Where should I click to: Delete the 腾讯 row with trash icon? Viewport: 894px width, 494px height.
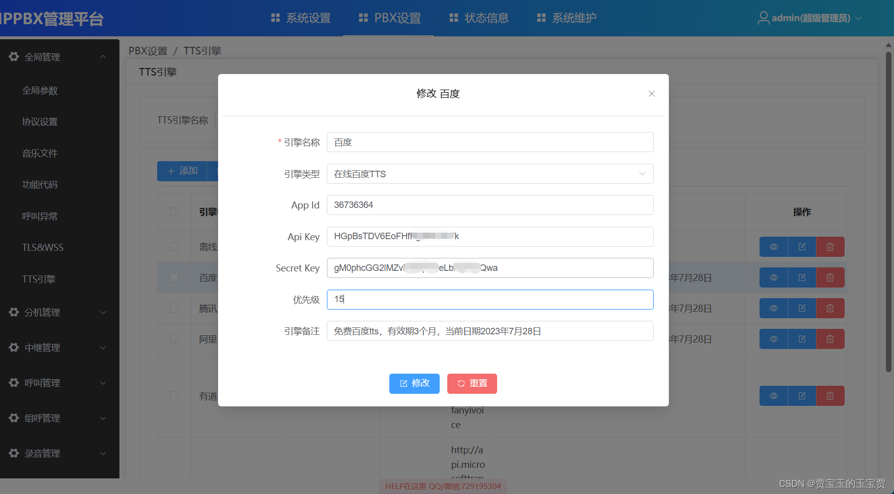click(830, 308)
